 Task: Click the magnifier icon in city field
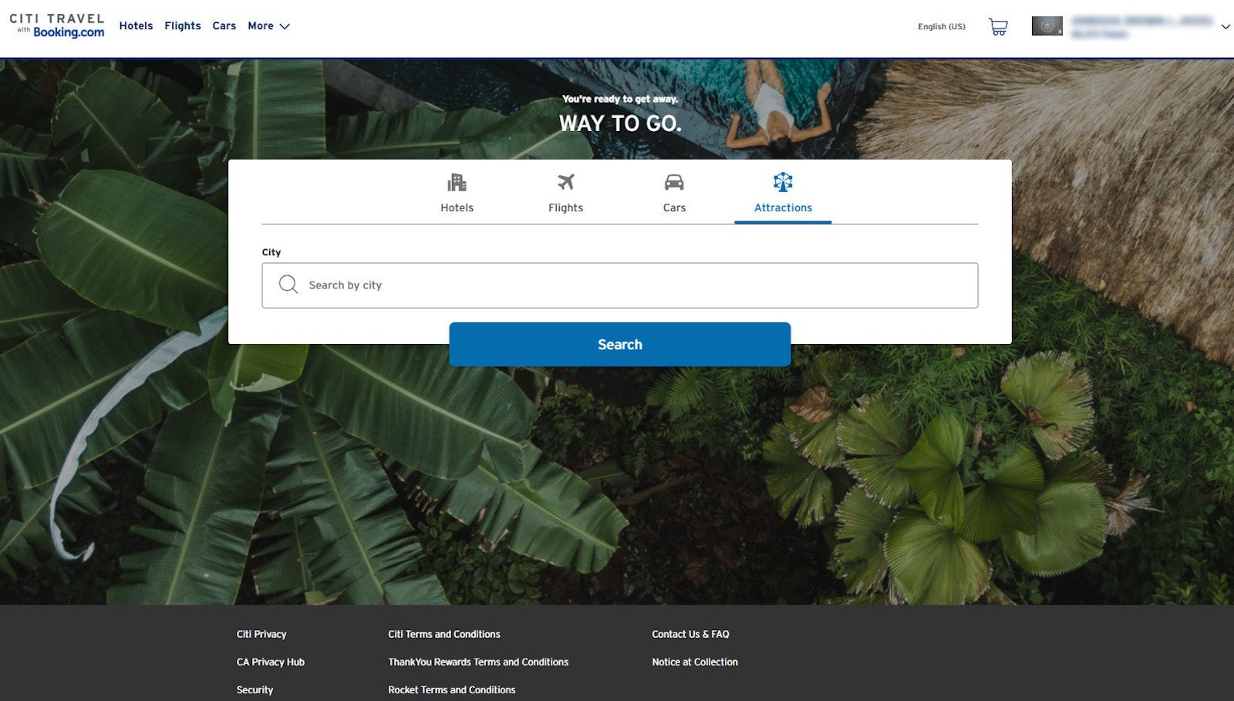[288, 285]
